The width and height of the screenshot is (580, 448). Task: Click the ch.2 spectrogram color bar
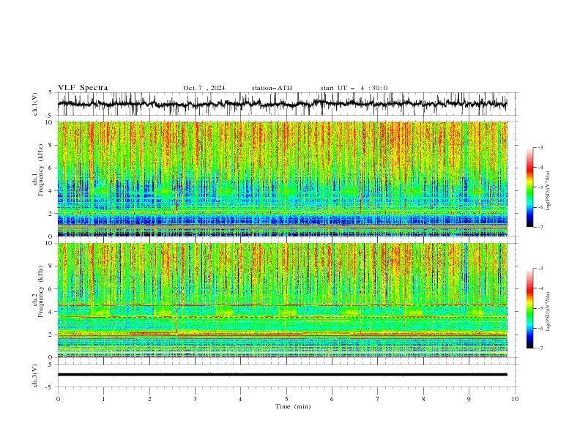[530, 308]
